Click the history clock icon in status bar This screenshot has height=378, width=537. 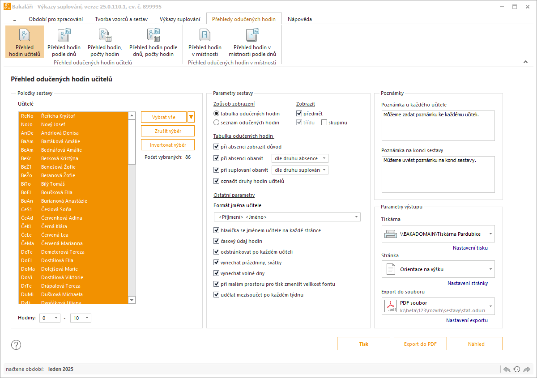tap(517, 369)
